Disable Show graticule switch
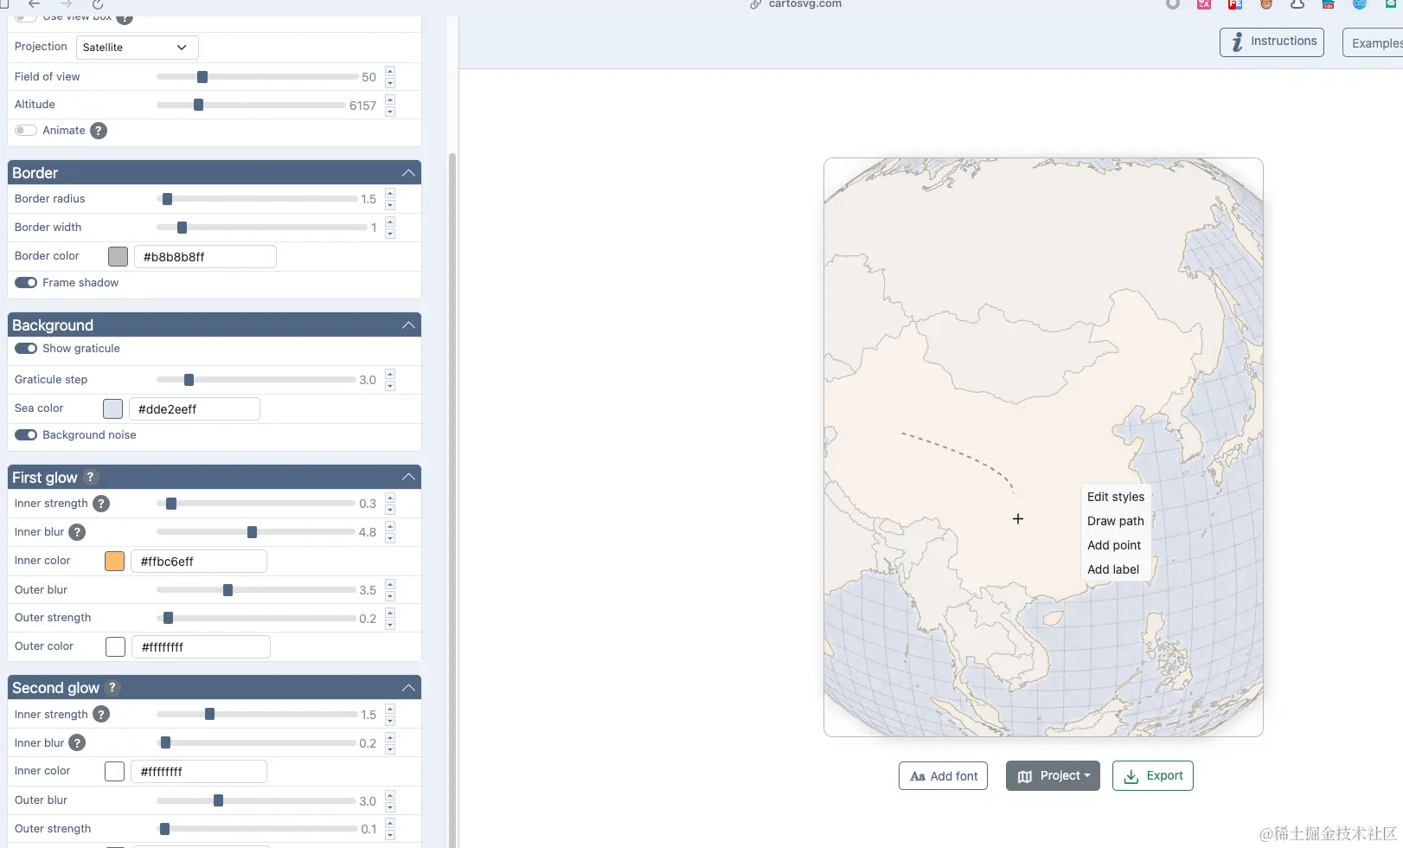Image resolution: width=1403 pixels, height=848 pixels. pyautogui.click(x=26, y=349)
